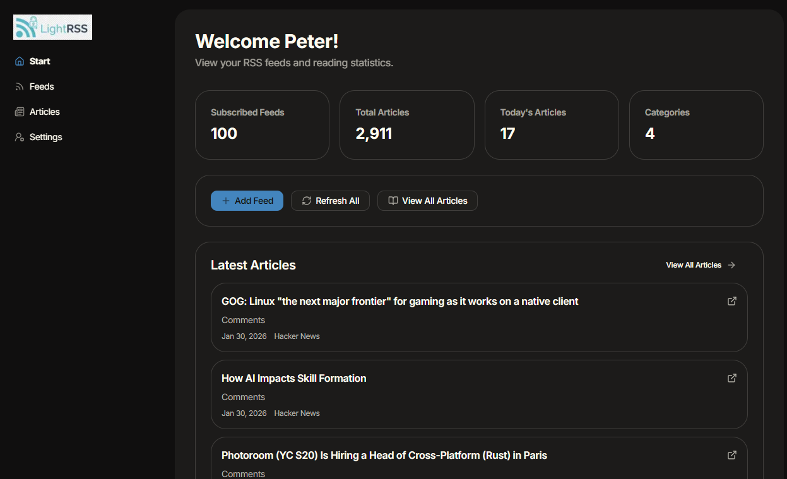The image size is (787, 479).
Task: Select Start in the sidebar
Action: 40,61
